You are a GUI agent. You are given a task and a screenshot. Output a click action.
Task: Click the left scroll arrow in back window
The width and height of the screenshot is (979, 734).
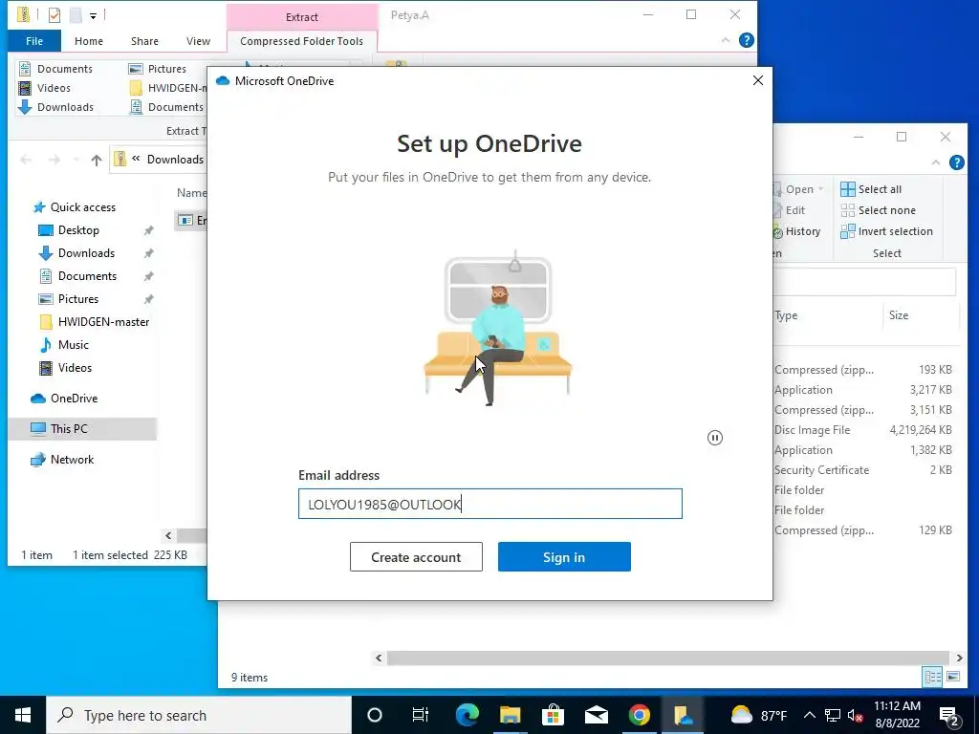(379, 658)
